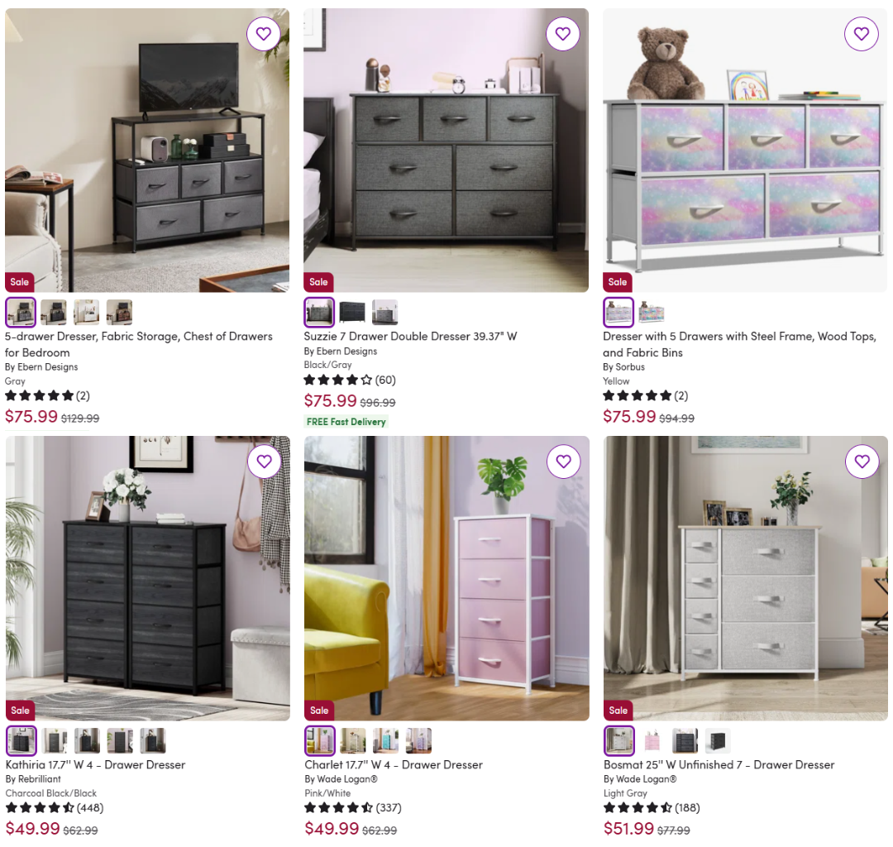This screenshot has height=847, width=893.
Task: Save the 5-drawer Fabric Storage Dresser to favorites
Action: [x=263, y=34]
